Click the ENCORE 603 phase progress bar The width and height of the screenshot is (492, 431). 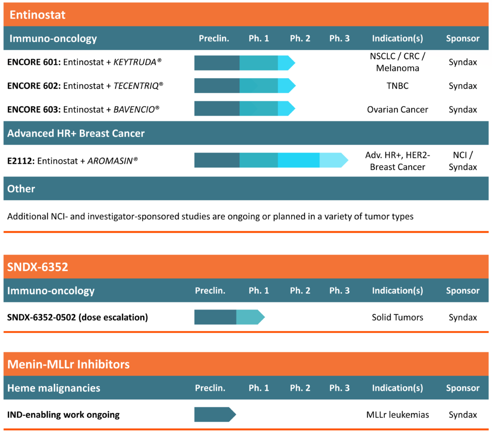(x=245, y=108)
